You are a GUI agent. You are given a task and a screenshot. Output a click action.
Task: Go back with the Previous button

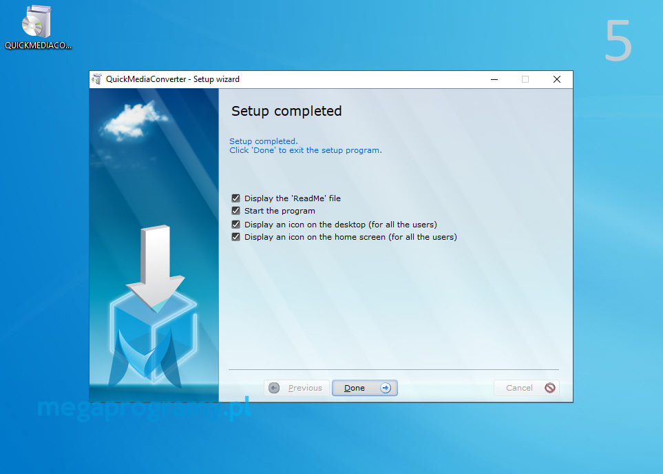tap(297, 388)
